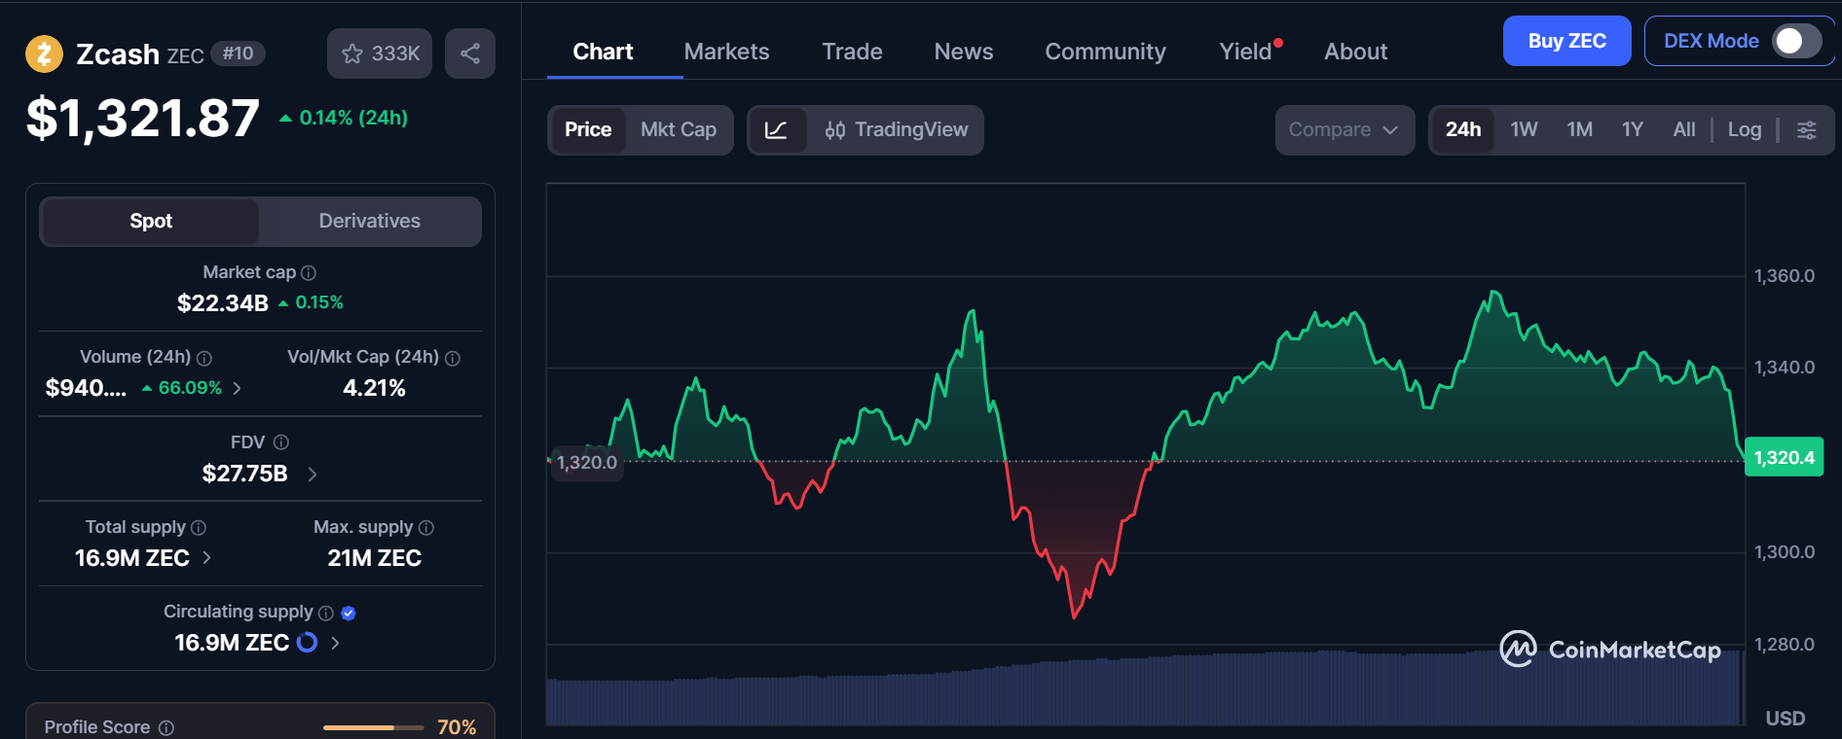1842x739 pixels.
Task: Switch chart to Price view
Action: point(588,130)
